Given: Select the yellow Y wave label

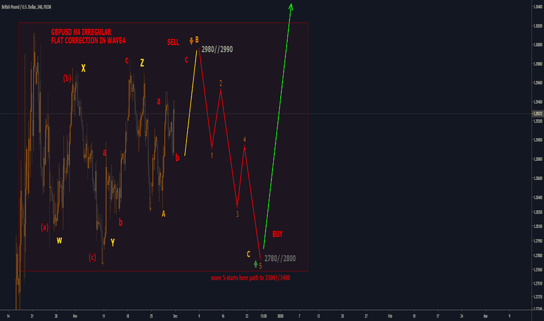Looking at the screenshot, I should coord(113,242).
